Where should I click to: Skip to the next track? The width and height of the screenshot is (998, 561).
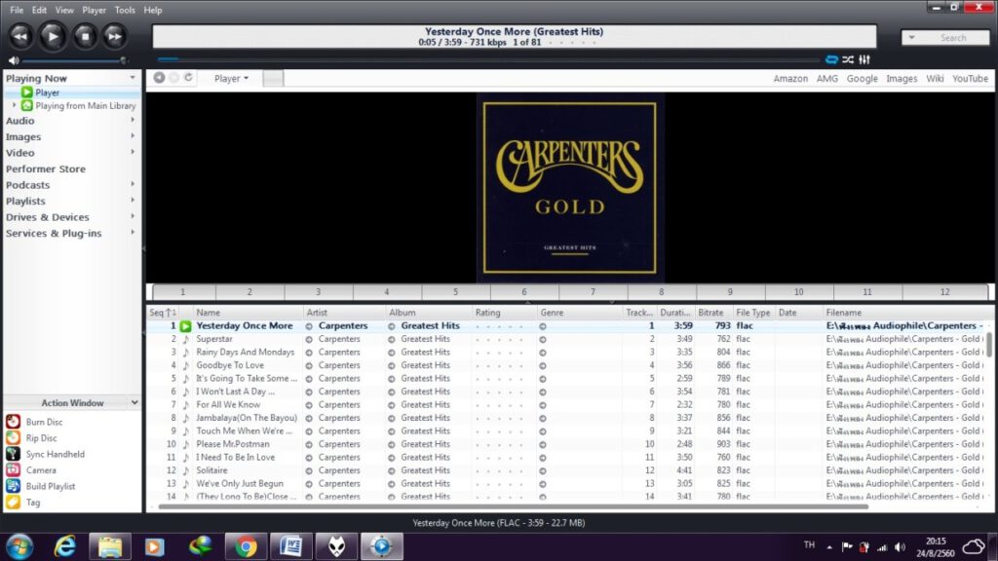115,36
